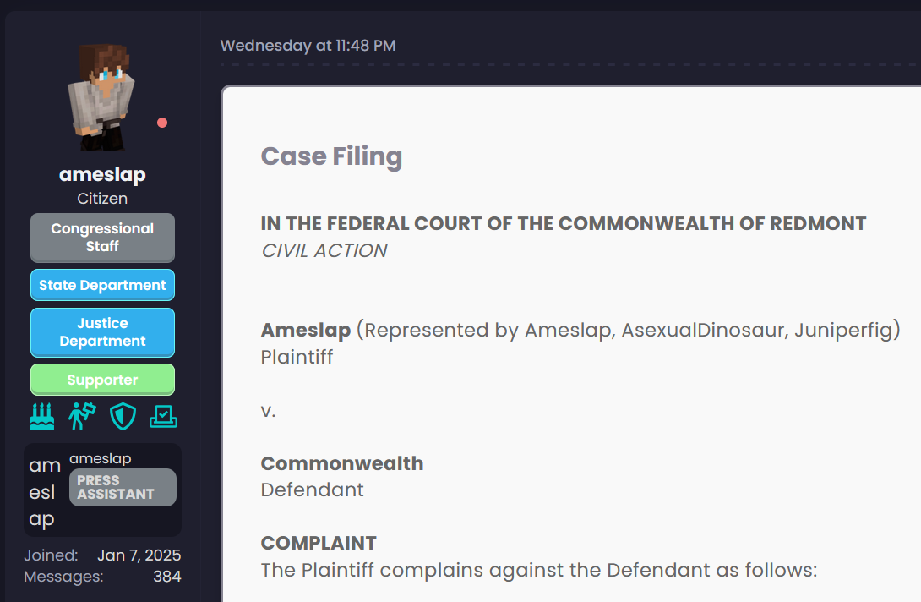Click the green Supporter banner

pyautogui.click(x=102, y=380)
